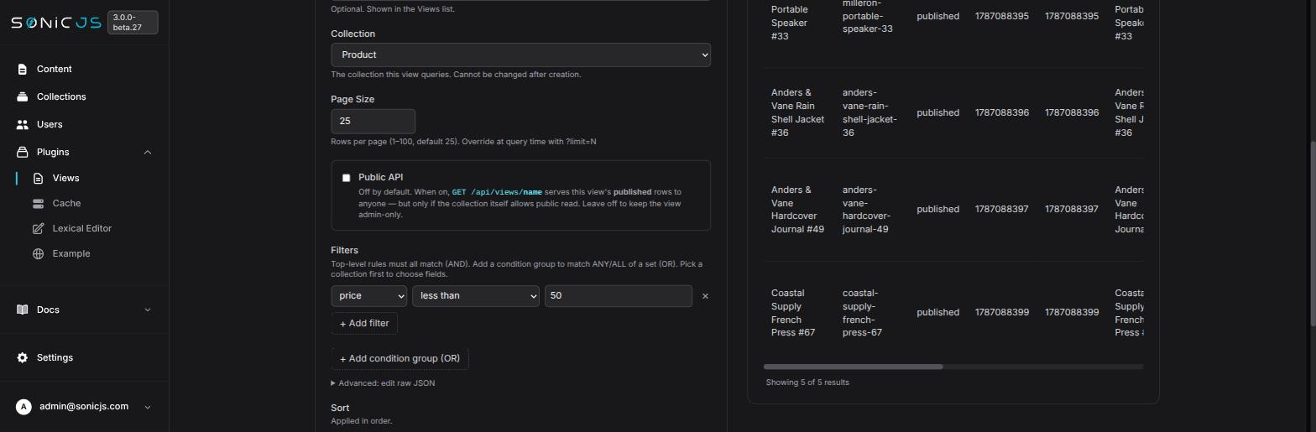Click first 1787088399 timestamp cell

click(1001, 312)
